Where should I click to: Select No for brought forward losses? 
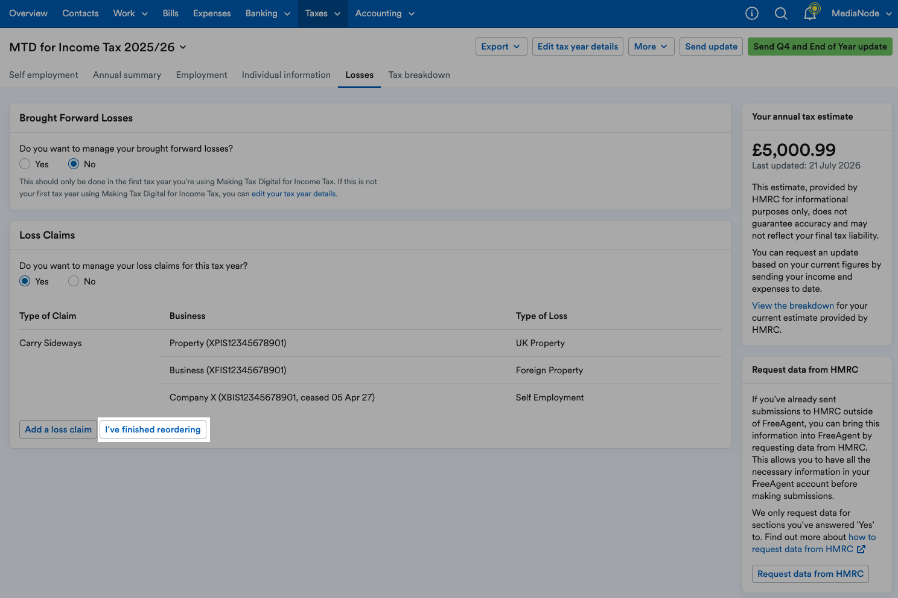[74, 164]
